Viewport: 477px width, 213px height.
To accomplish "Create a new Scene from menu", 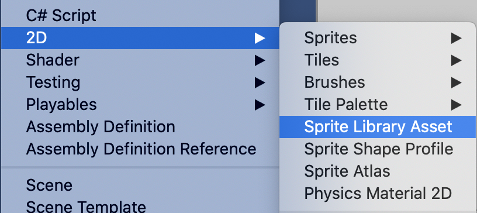I will click(140, 185).
